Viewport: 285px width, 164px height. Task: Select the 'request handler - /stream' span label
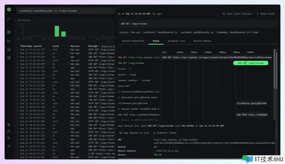pyautogui.click(x=134, y=80)
